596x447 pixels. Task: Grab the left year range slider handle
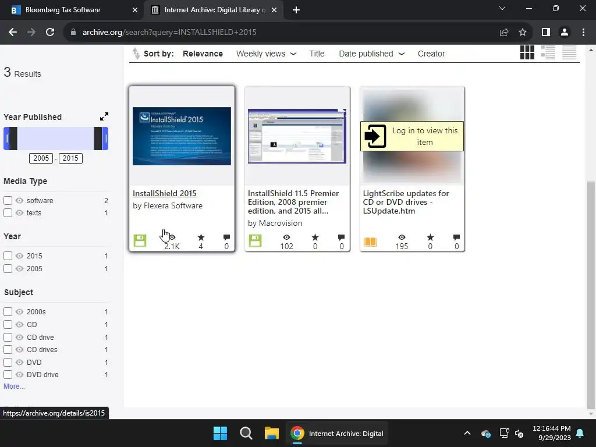tap(6, 139)
